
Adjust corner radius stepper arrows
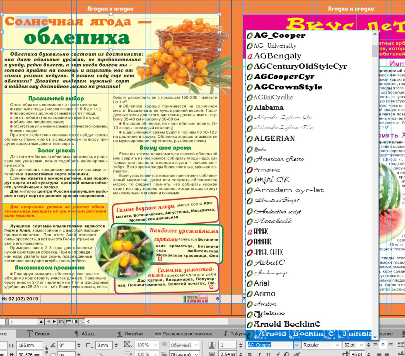click(116, 345)
